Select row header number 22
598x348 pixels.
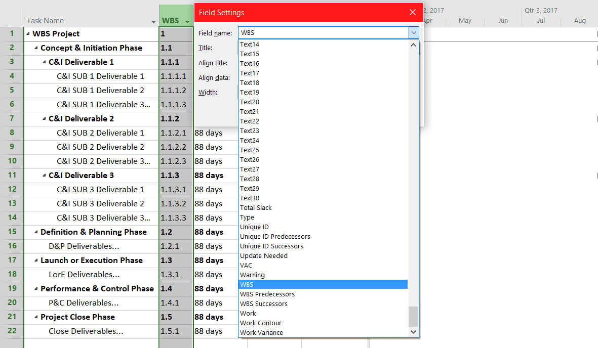coord(12,331)
